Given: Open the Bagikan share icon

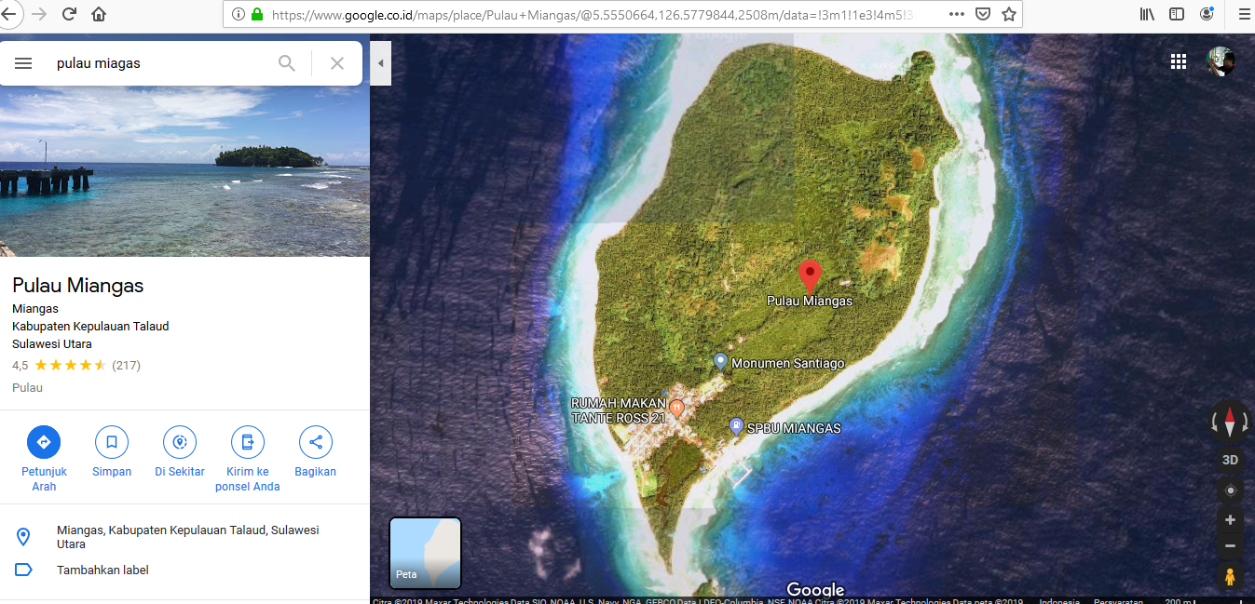Looking at the screenshot, I should [x=315, y=442].
